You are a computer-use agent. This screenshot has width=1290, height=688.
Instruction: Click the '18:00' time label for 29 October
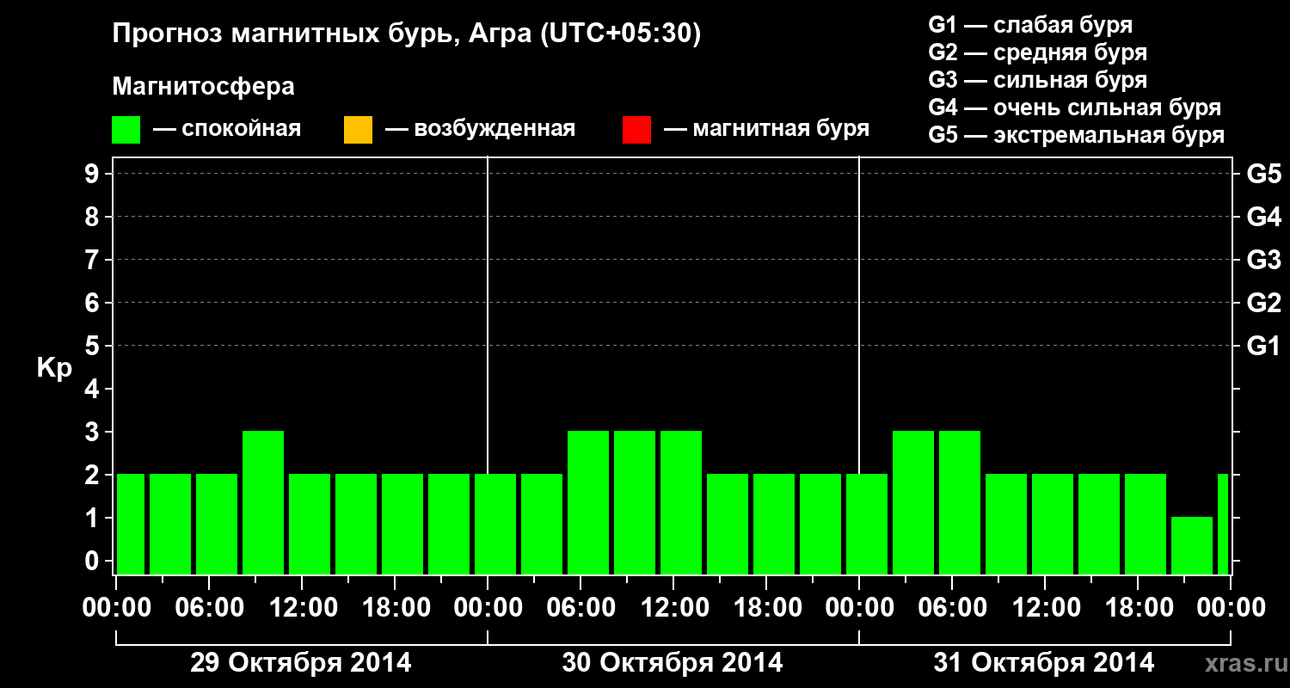(395, 607)
